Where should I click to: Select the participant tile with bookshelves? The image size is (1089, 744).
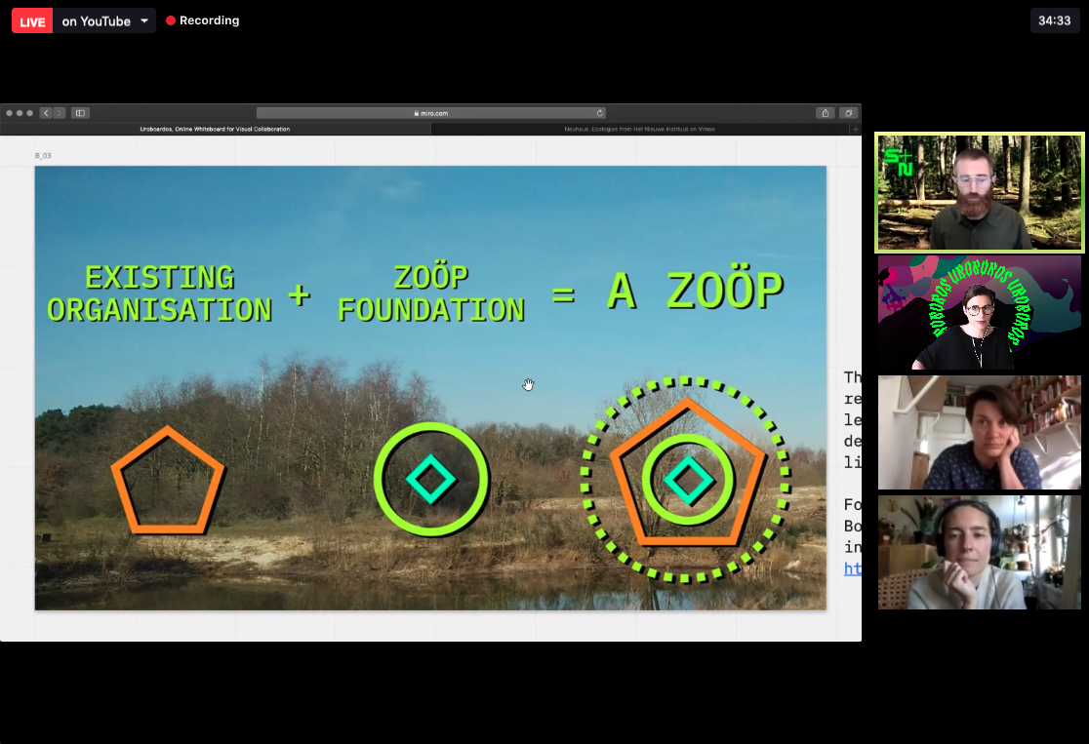point(980,432)
